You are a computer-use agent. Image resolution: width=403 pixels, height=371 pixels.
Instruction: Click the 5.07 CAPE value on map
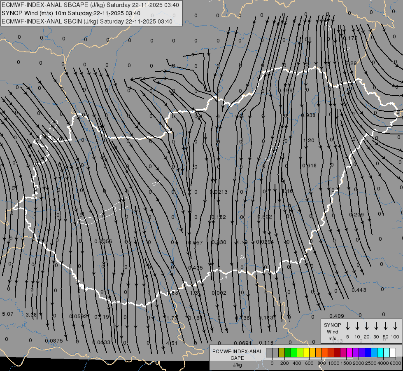pos(8,314)
